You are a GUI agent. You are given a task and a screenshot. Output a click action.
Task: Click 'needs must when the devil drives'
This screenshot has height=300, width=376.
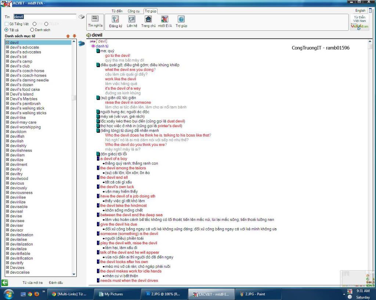pyautogui.click(x=129, y=280)
